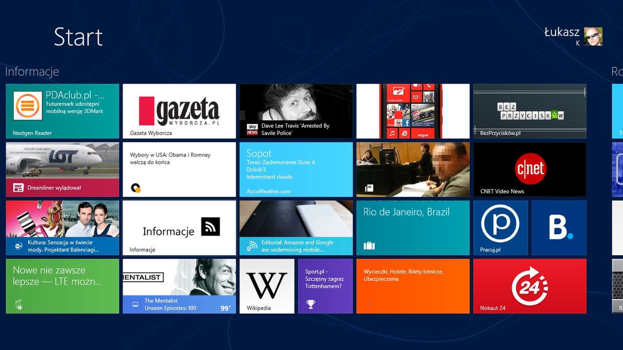Launch the Wikipedia tile
This screenshot has width=623, height=350.
pyautogui.click(x=267, y=286)
